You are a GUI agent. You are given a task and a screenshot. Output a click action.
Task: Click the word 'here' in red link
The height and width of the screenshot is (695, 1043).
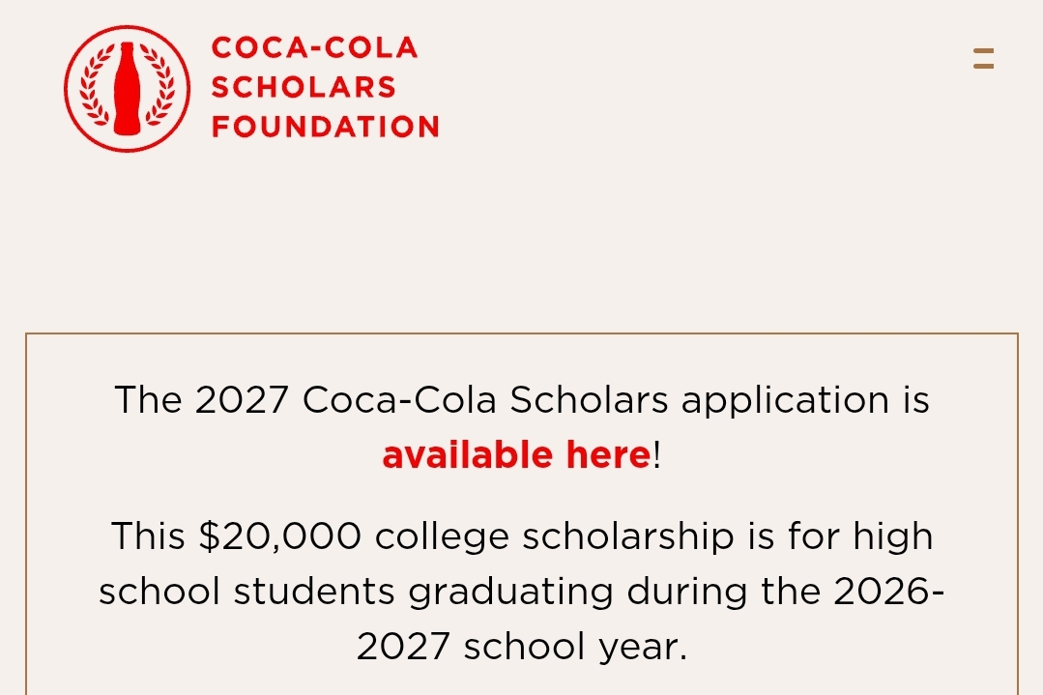(608, 455)
